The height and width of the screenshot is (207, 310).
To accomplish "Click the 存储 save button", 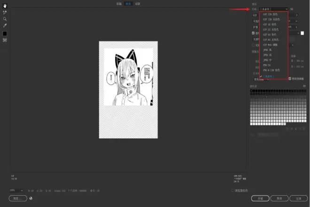I will point(260,198).
